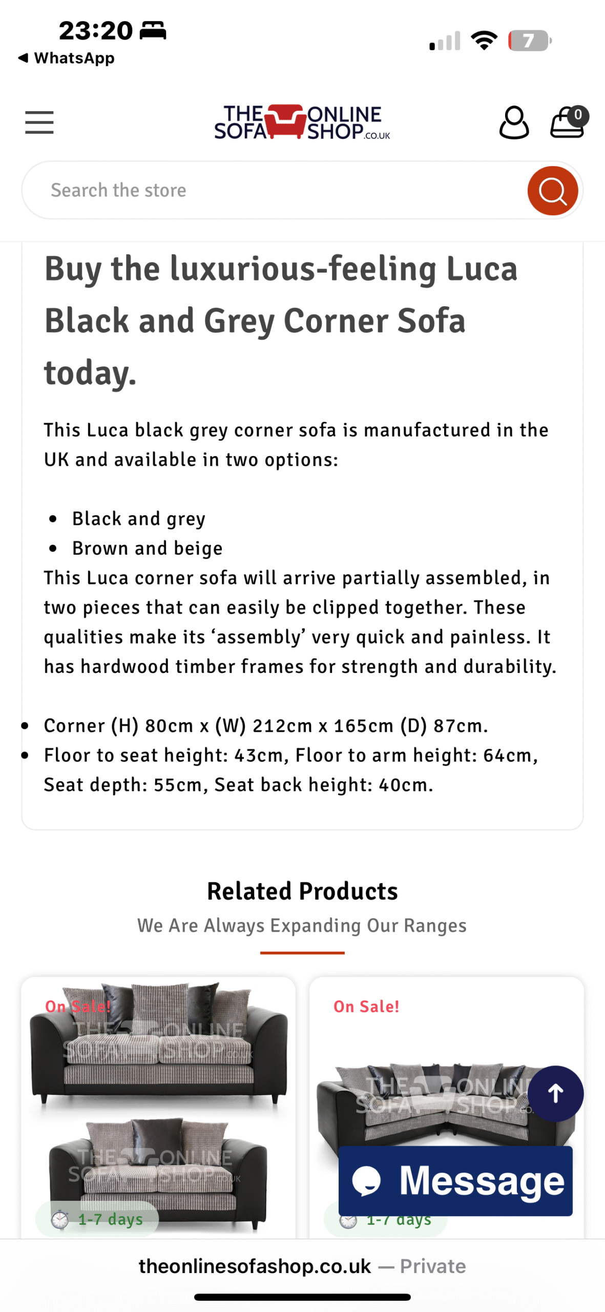The height and width of the screenshot is (1312, 605).
Task: View the shopping basket icon
Action: (x=569, y=122)
